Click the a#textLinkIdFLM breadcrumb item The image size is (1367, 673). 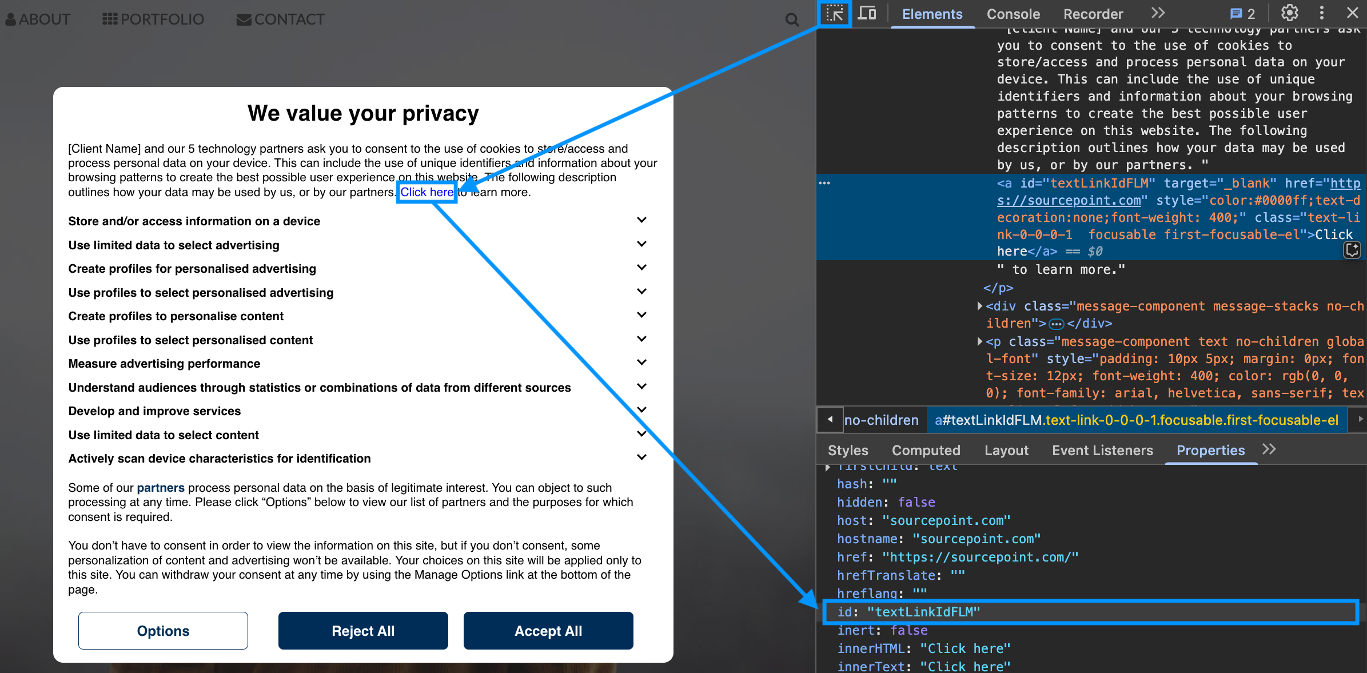(1137, 420)
